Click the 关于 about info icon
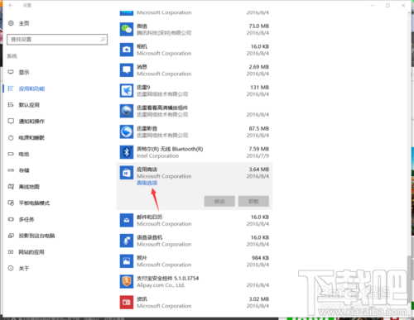 click(11, 268)
